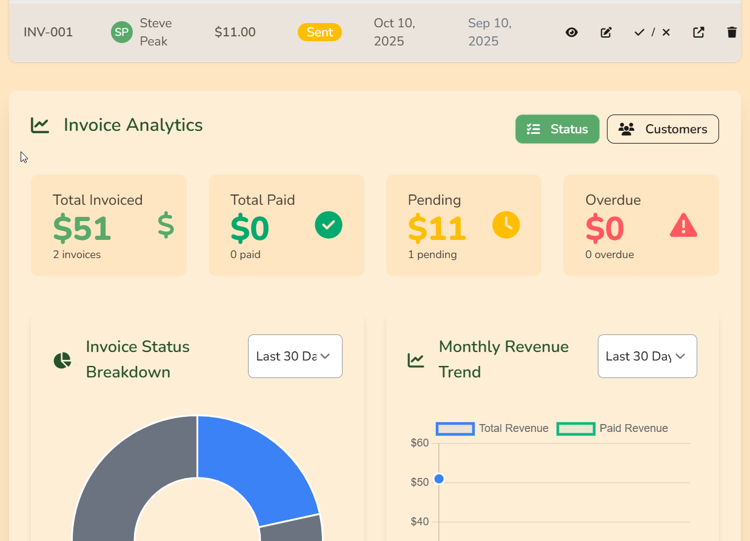Image resolution: width=750 pixels, height=541 pixels.
Task: Click the Oct 10, 2025 due date
Action: click(395, 32)
